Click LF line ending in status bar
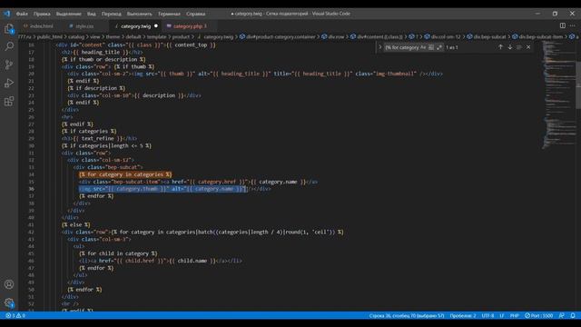Screen dimensions: 581x327 point(502,315)
